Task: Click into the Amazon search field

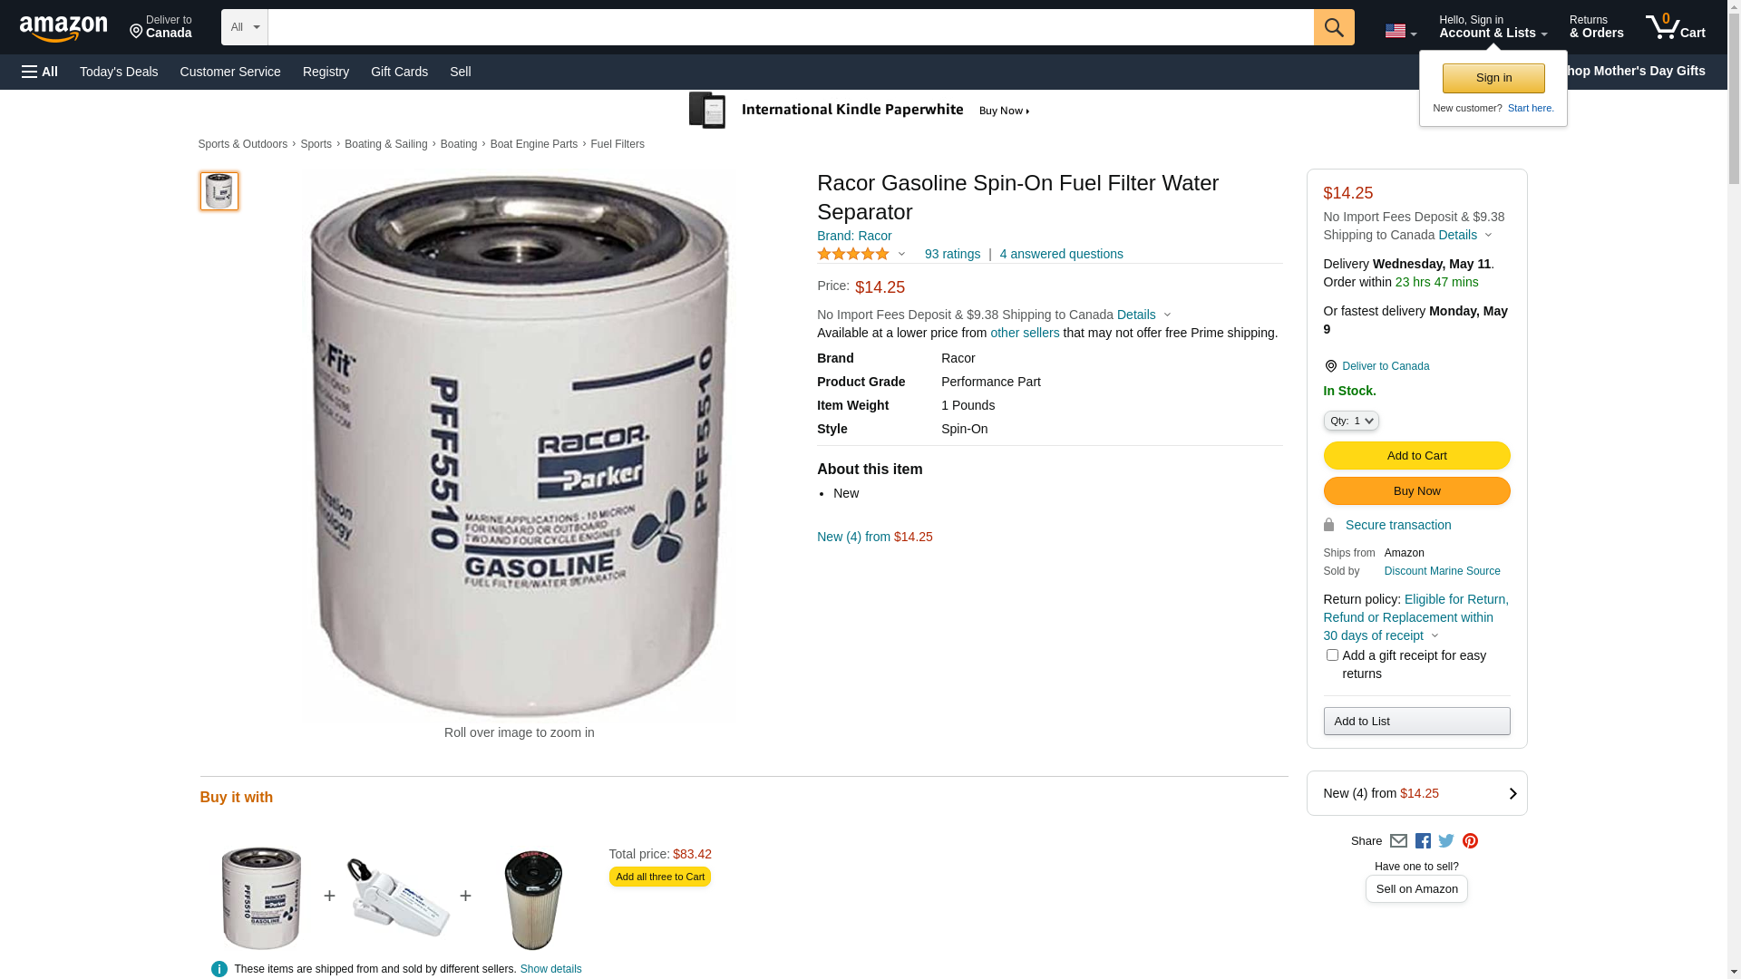Action: (x=790, y=27)
